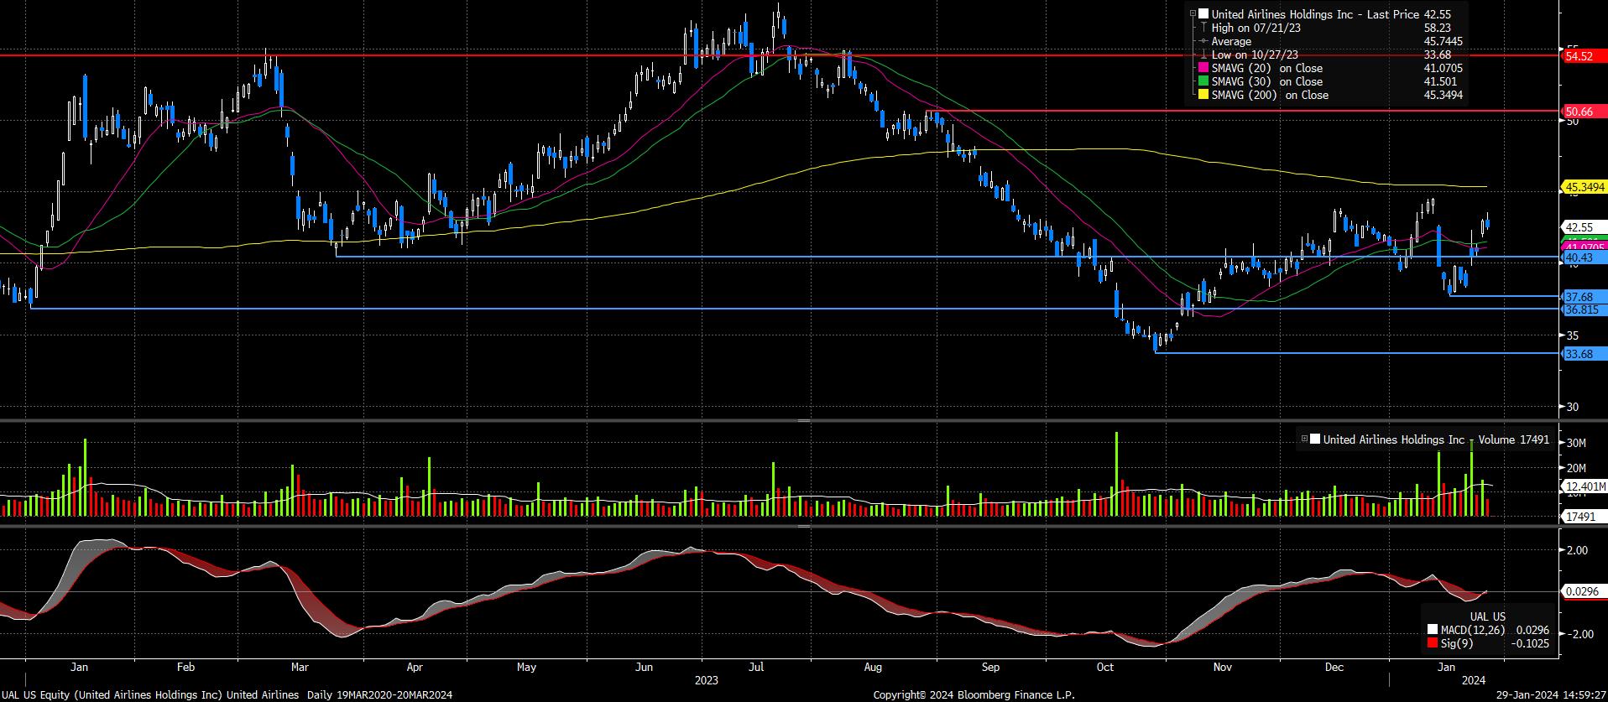Click the 'Volume 17491' legend label

pyautogui.click(x=1514, y=439)
